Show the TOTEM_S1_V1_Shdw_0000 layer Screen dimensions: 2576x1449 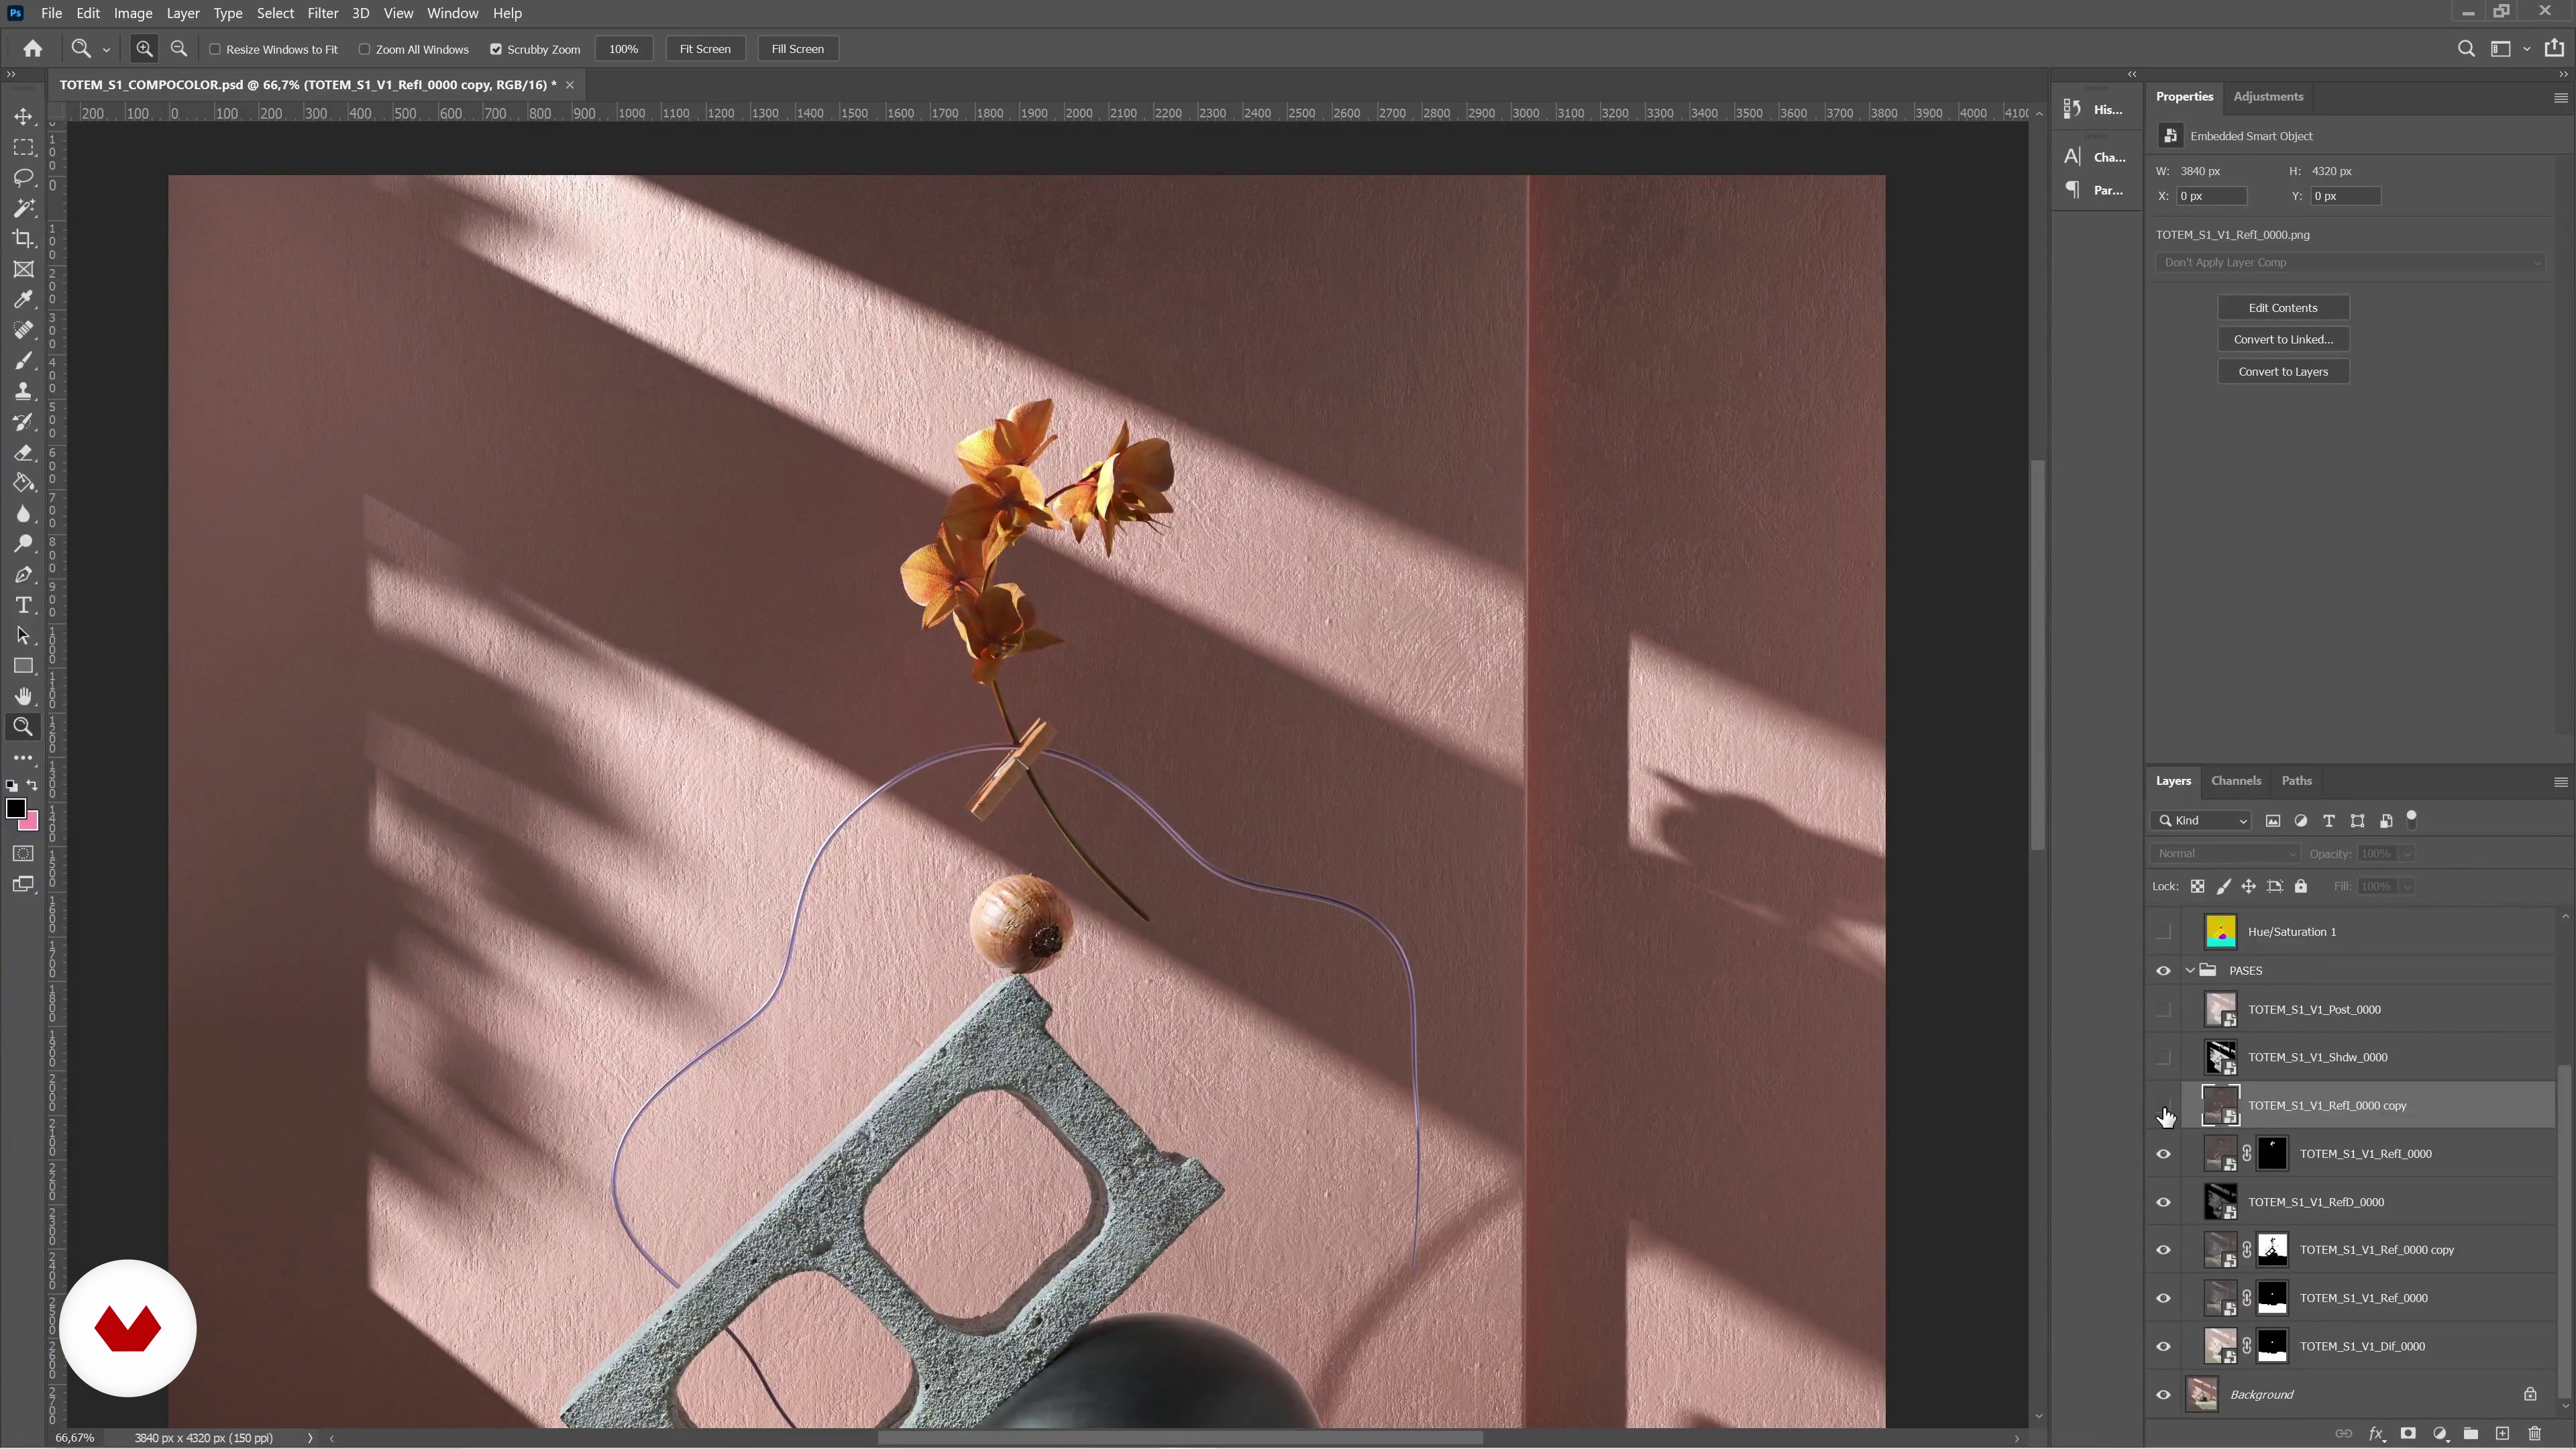click(2164, 1058)
